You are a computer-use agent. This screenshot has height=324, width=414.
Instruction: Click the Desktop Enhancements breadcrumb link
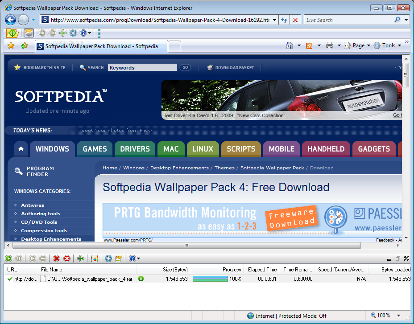click(179, 168)
